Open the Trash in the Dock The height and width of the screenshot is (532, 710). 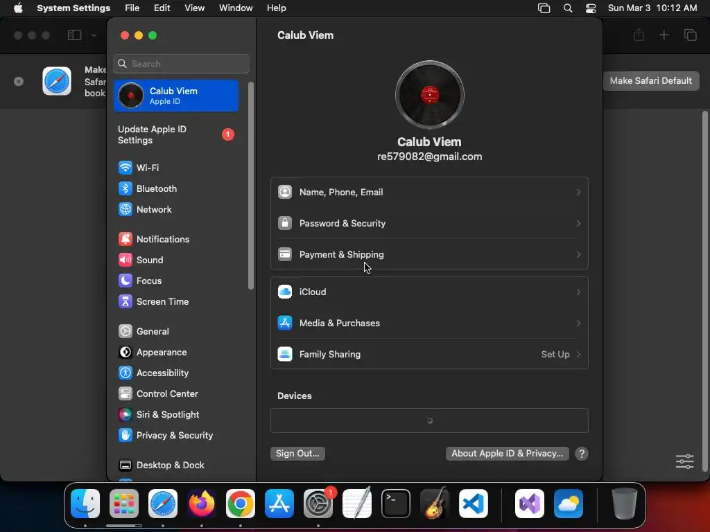coord(625,504)
